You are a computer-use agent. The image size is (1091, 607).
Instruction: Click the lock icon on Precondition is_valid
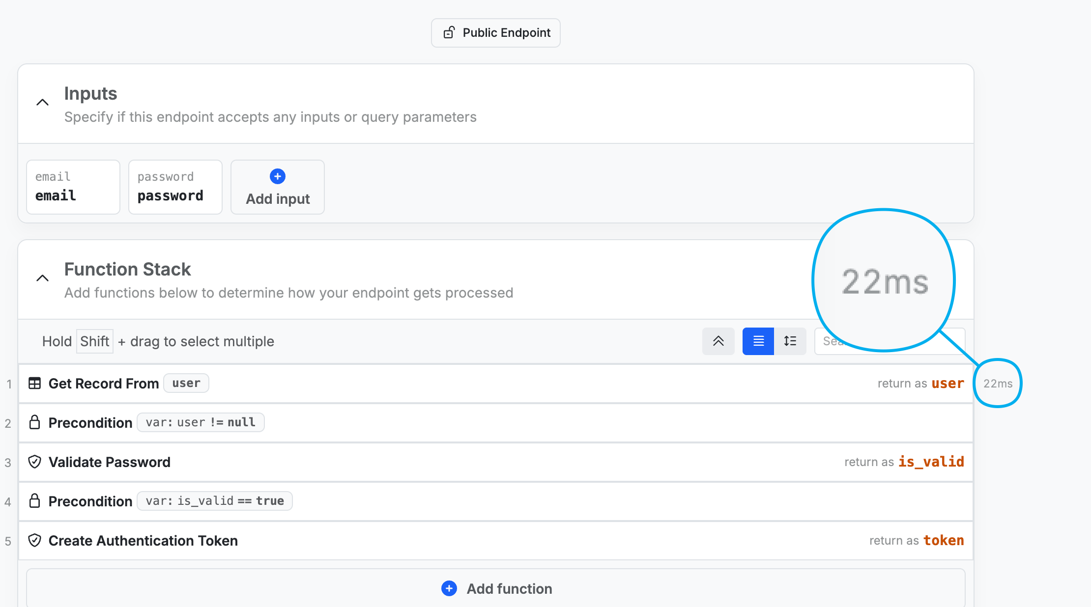click(x=34, y=500)
